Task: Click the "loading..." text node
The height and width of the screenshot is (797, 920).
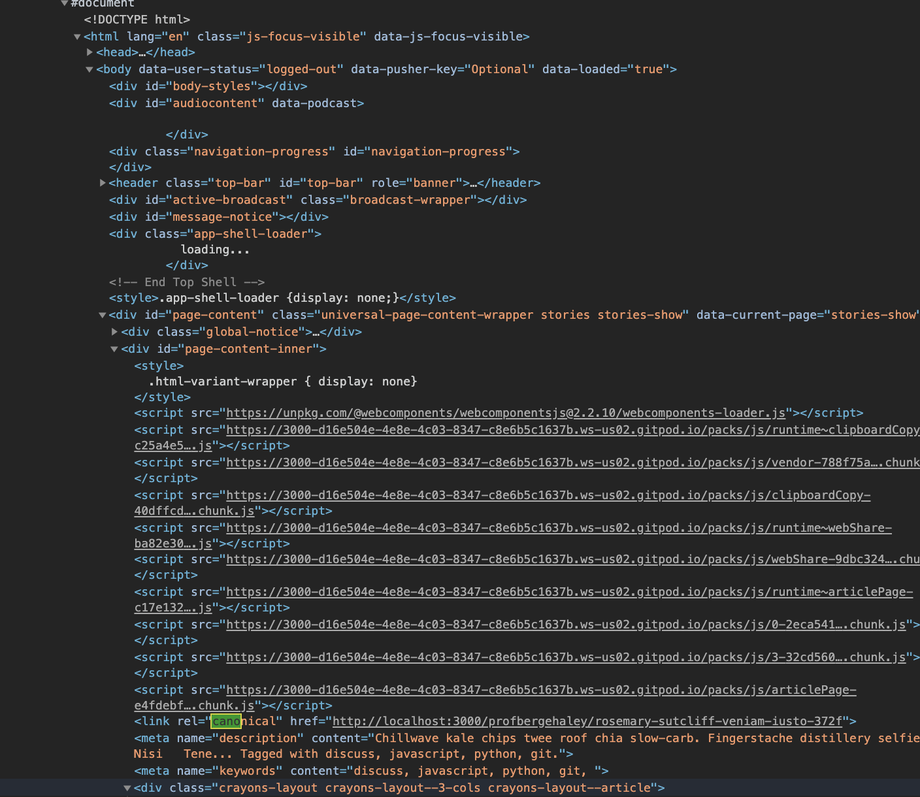Action: 215,250
